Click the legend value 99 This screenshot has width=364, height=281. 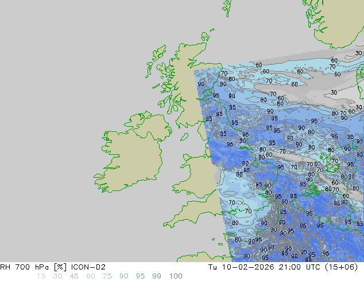pos(157,276)
